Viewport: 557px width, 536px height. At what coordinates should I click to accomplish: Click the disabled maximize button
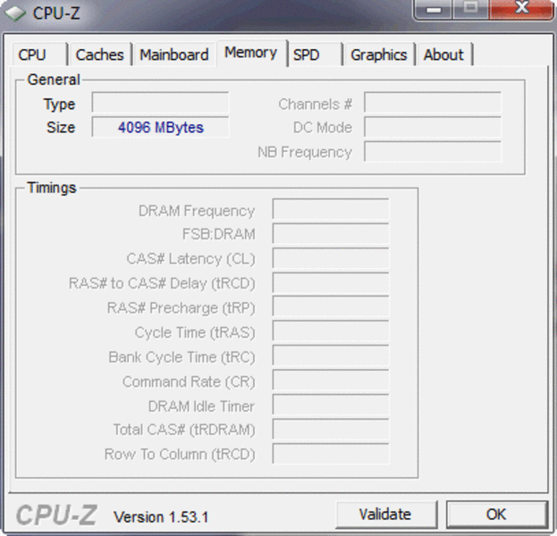coord(470,9)
